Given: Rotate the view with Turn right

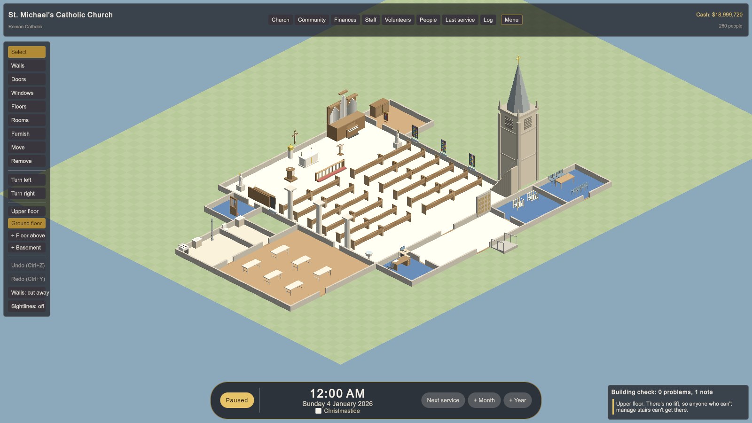Looking at the screenshot, I should (27, 194).
